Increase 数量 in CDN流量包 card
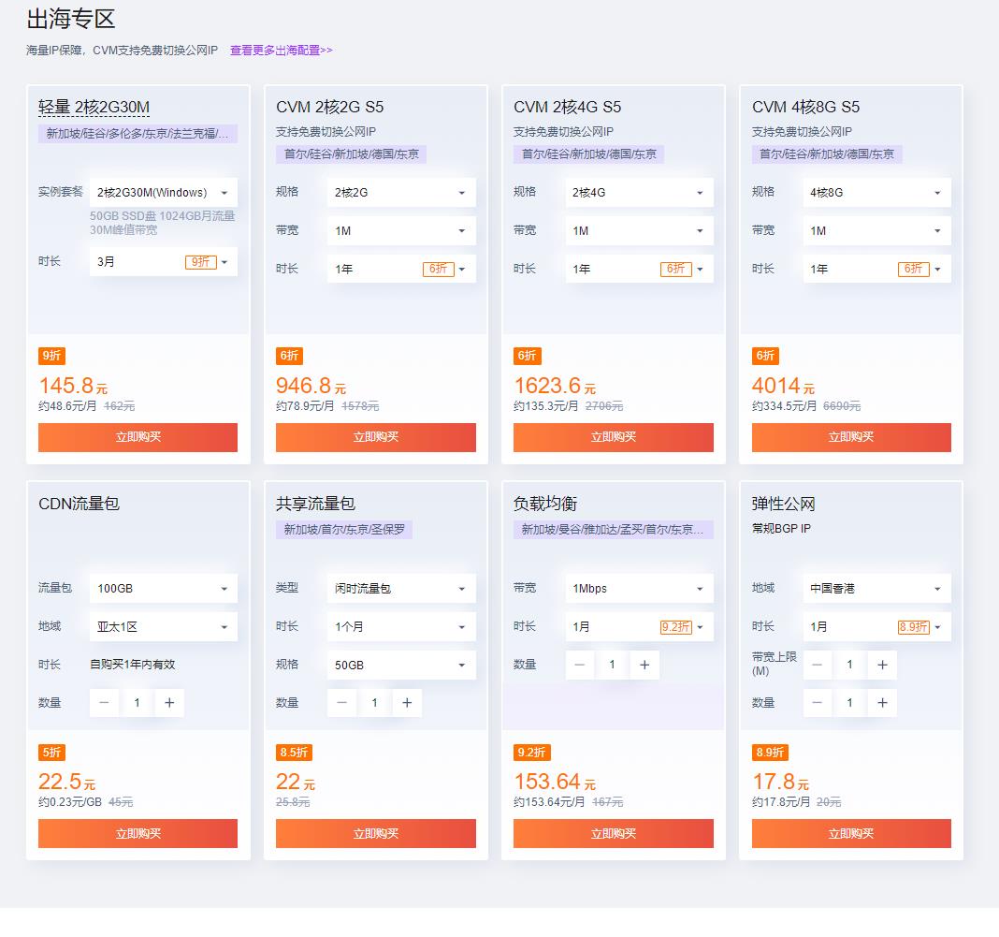 point(169,702)
